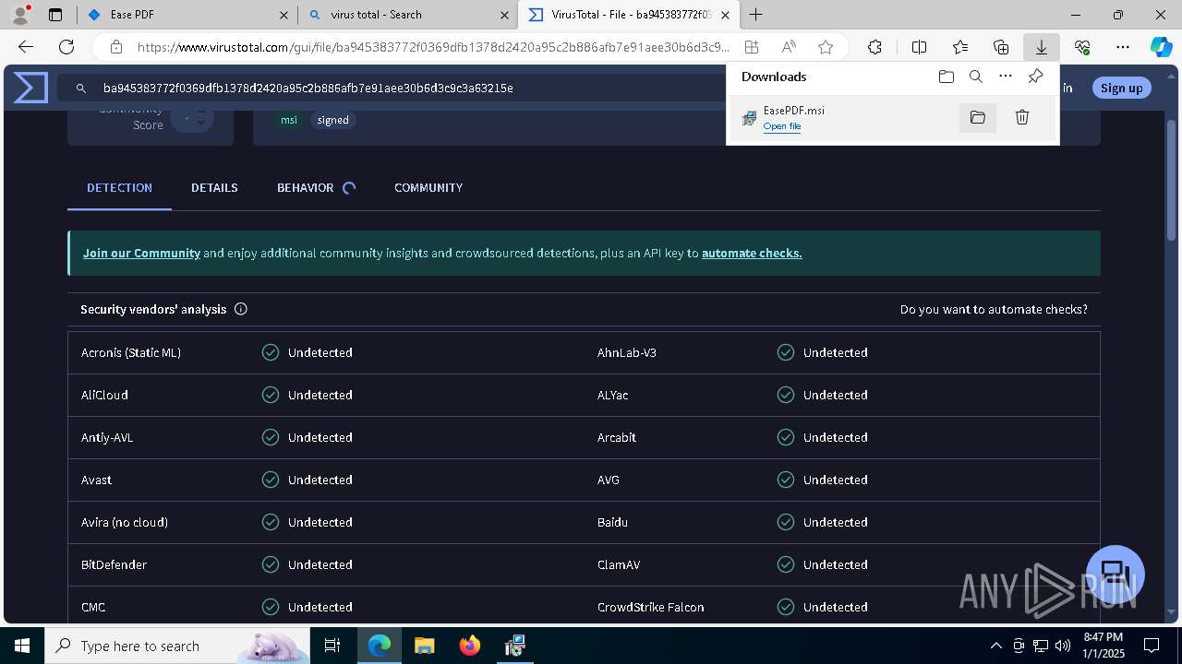Switch to the virus total Search tab

click(406, 15)
